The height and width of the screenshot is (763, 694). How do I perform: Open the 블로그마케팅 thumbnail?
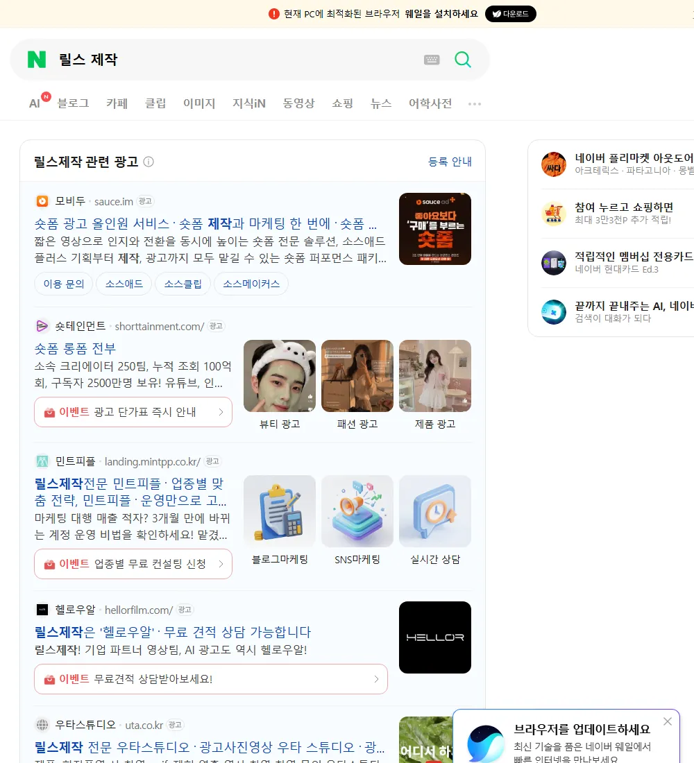click(x=280, y=511)
